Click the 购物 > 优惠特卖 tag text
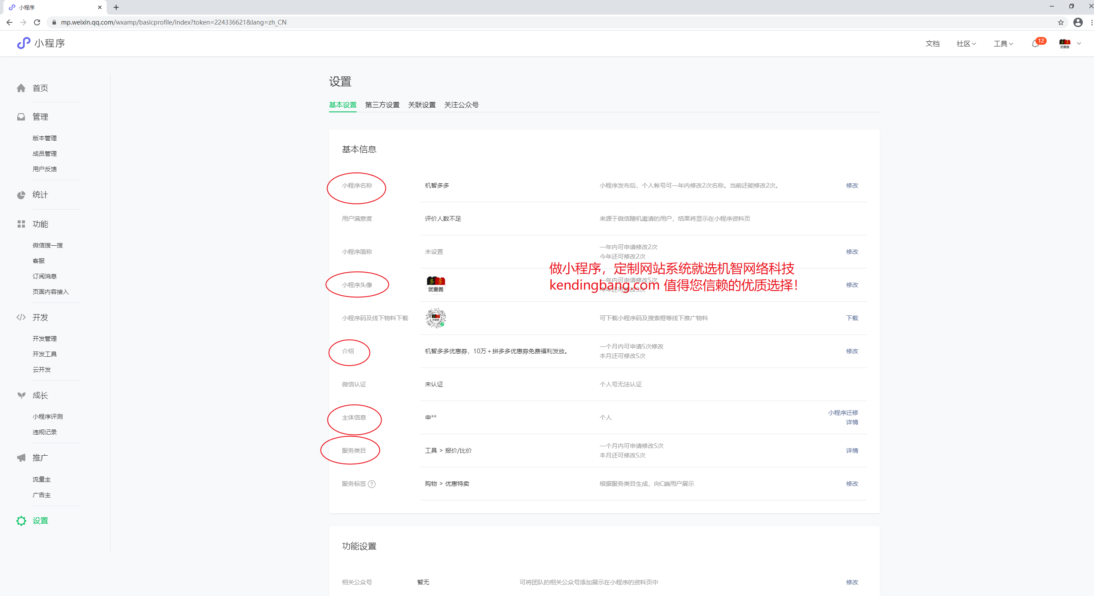The image size is (1094, 596). point(447,484)
